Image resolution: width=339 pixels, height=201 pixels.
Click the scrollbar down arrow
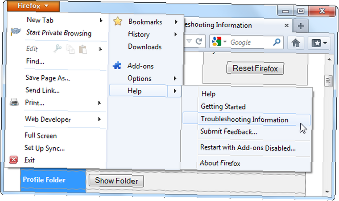pos(327,192)
